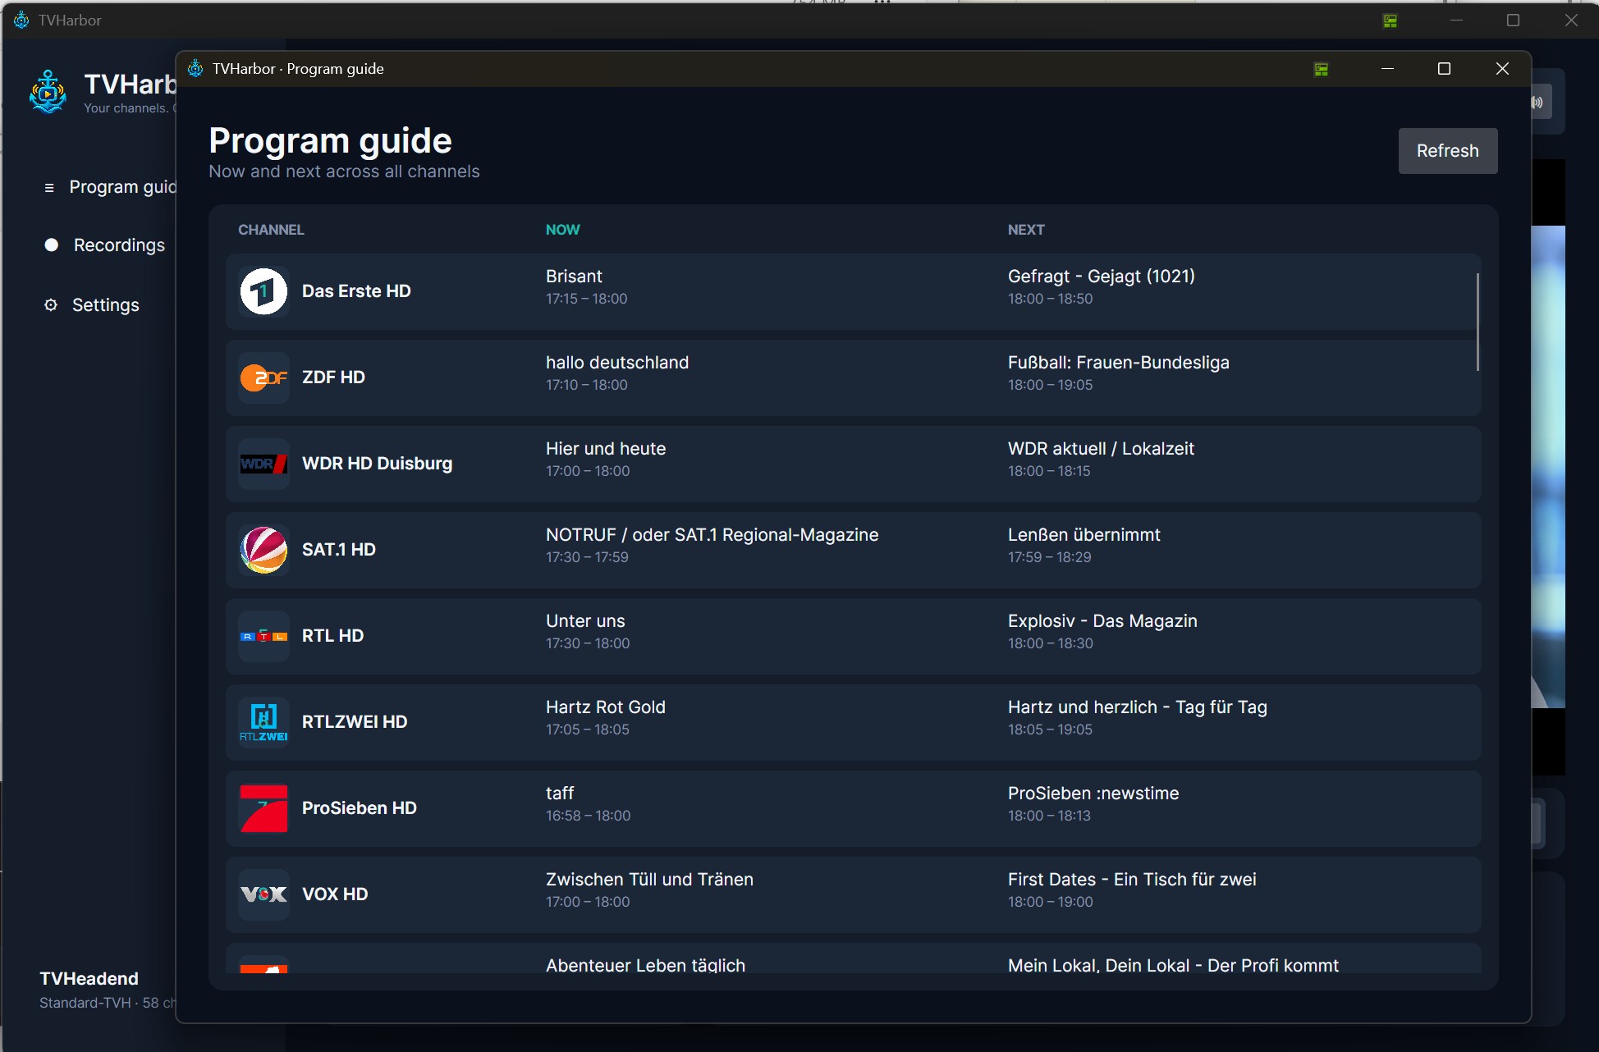The image size is (1599, 1052).
Task: Click next program Lenßen übernimmt
Action: coord(1084,535)
